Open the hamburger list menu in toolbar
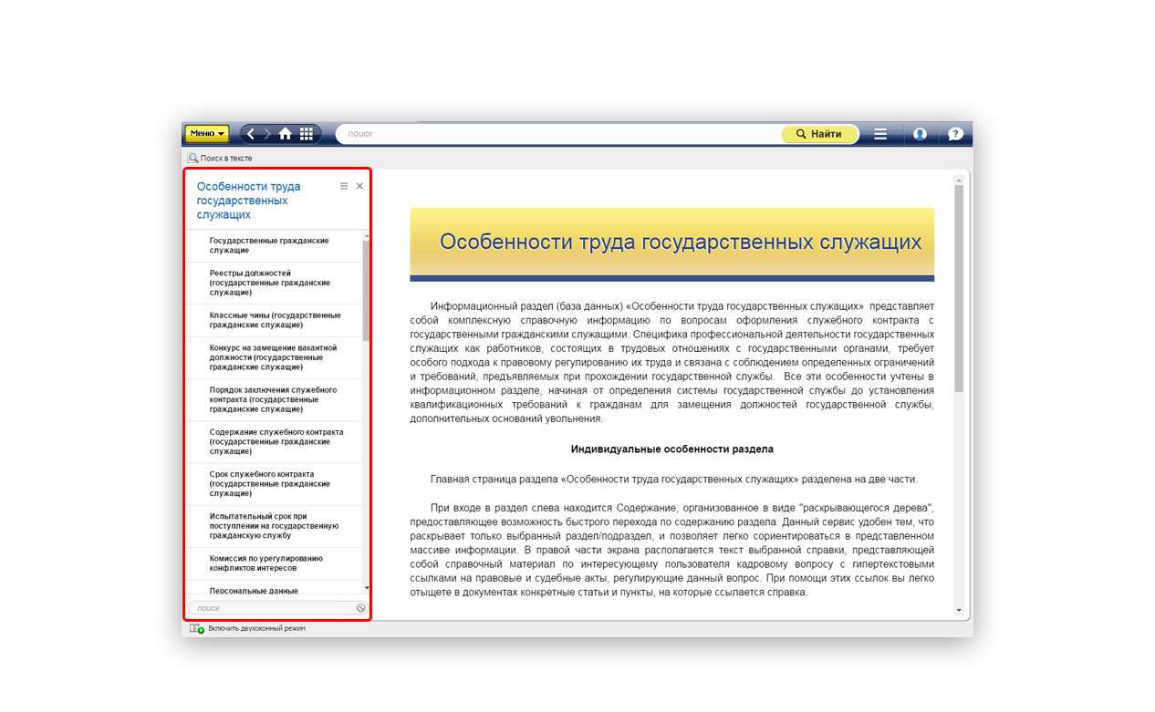Viewport: 1155px width, 712px height. point(880,134)
